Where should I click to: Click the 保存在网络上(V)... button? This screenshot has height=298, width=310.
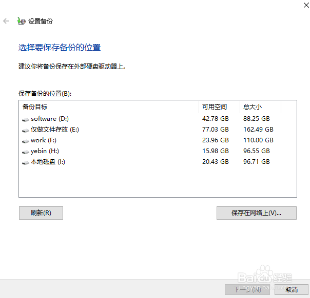point(257,213)
